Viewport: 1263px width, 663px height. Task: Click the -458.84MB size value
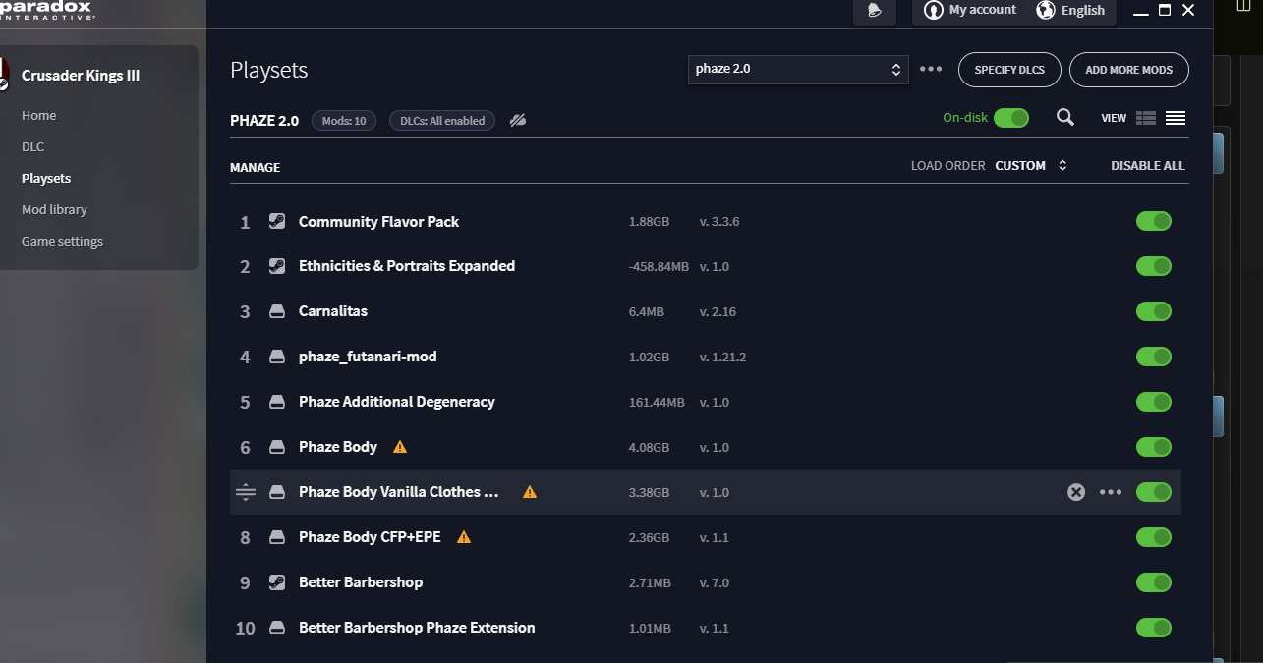pos(659,266)
